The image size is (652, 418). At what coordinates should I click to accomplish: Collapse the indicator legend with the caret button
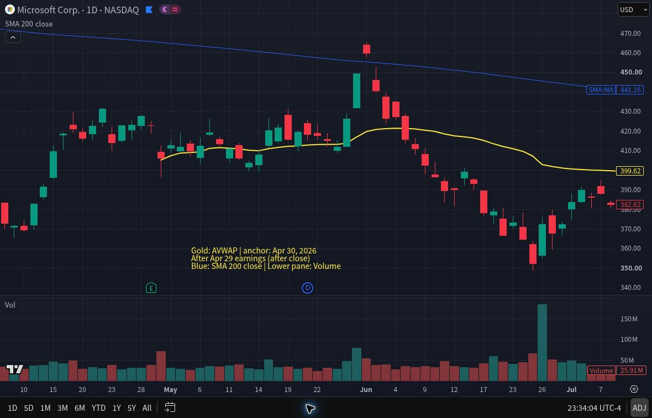coord(13,38)
